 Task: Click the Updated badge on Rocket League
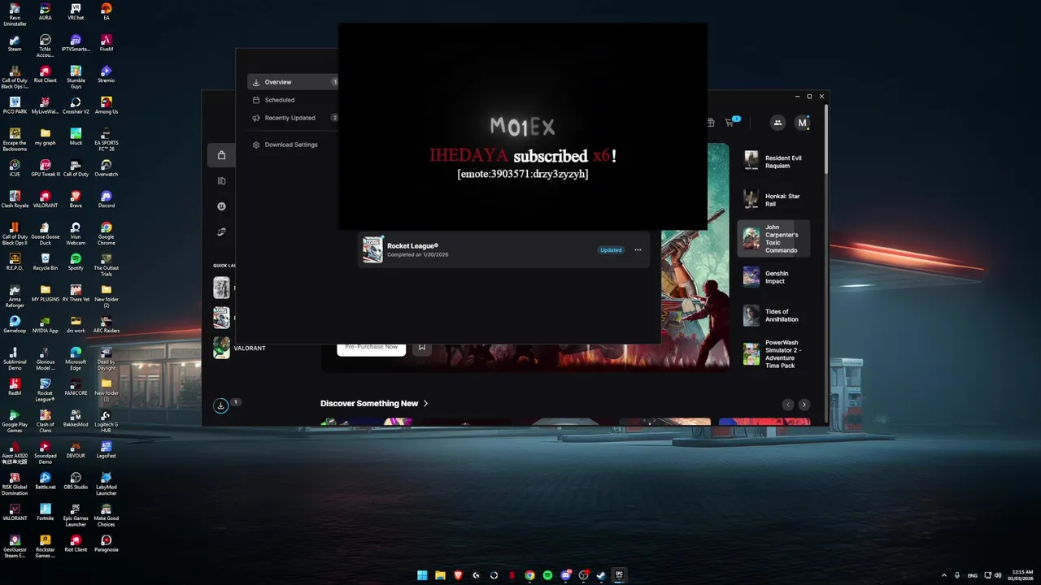[x=611, y=250]
